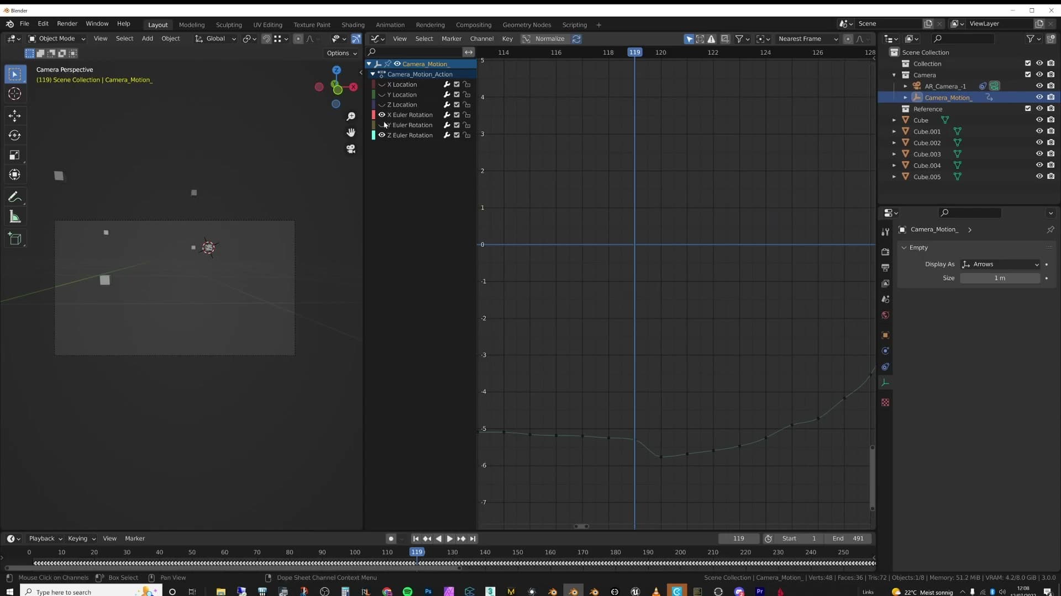Select the Annotate tool

[15, 197]
